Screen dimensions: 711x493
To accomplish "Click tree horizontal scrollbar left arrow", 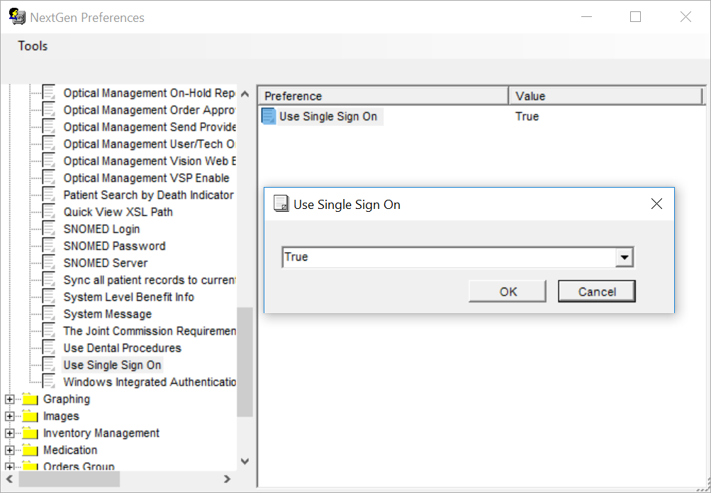I will [x=9, y=479].
